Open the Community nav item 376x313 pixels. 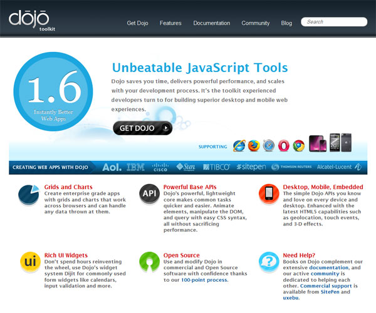pyautogui.click(x=256, y=23)
